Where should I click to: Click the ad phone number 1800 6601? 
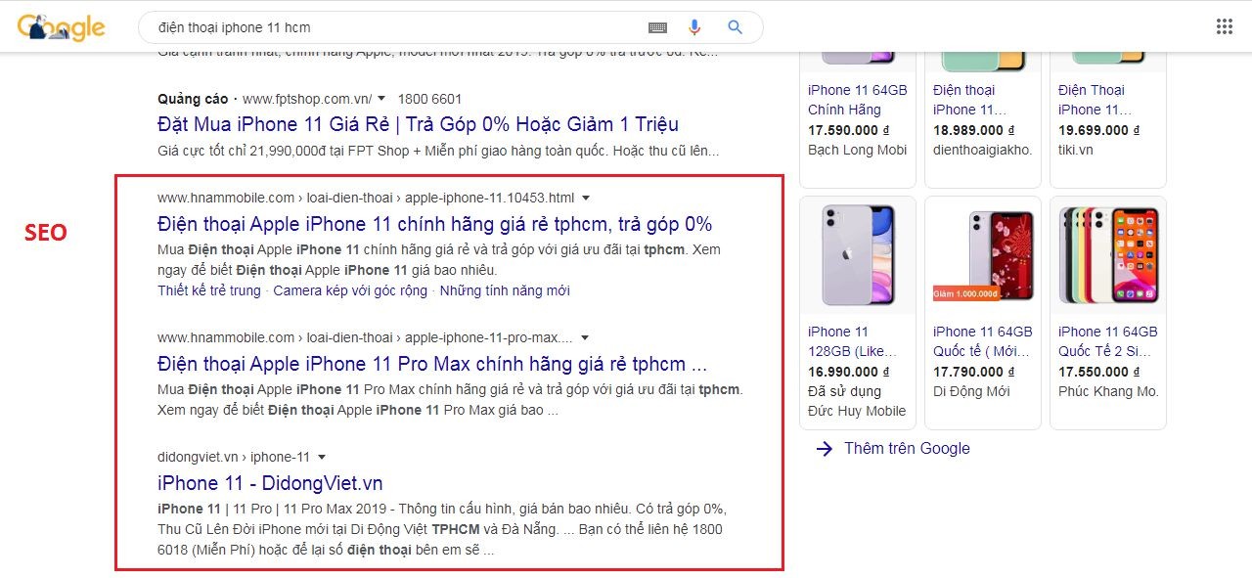[x=430, y=99]
